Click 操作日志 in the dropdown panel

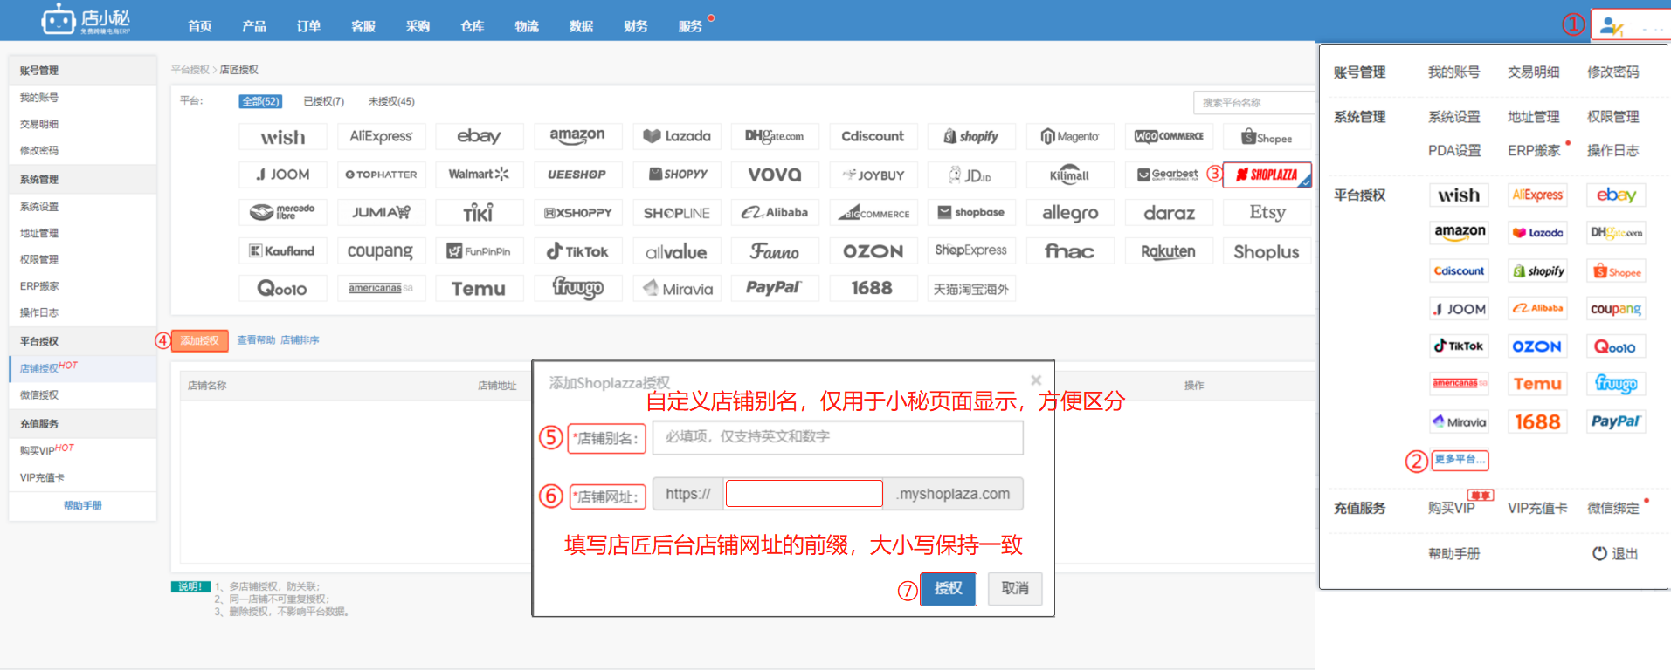click(x=1612, y=151)
